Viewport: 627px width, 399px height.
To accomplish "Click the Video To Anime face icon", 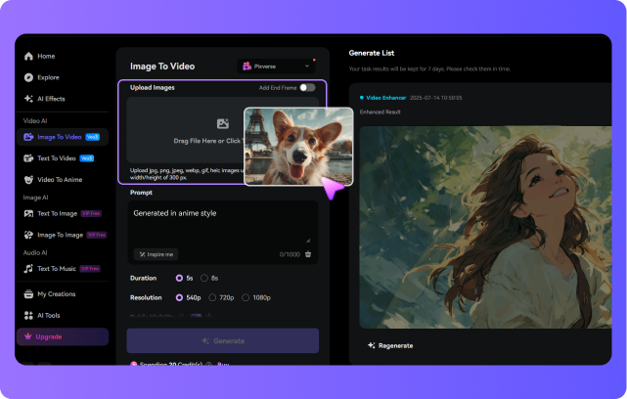I will 28,180.
